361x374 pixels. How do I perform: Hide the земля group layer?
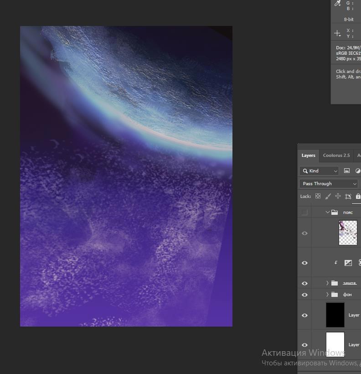[x=304, y=283]
